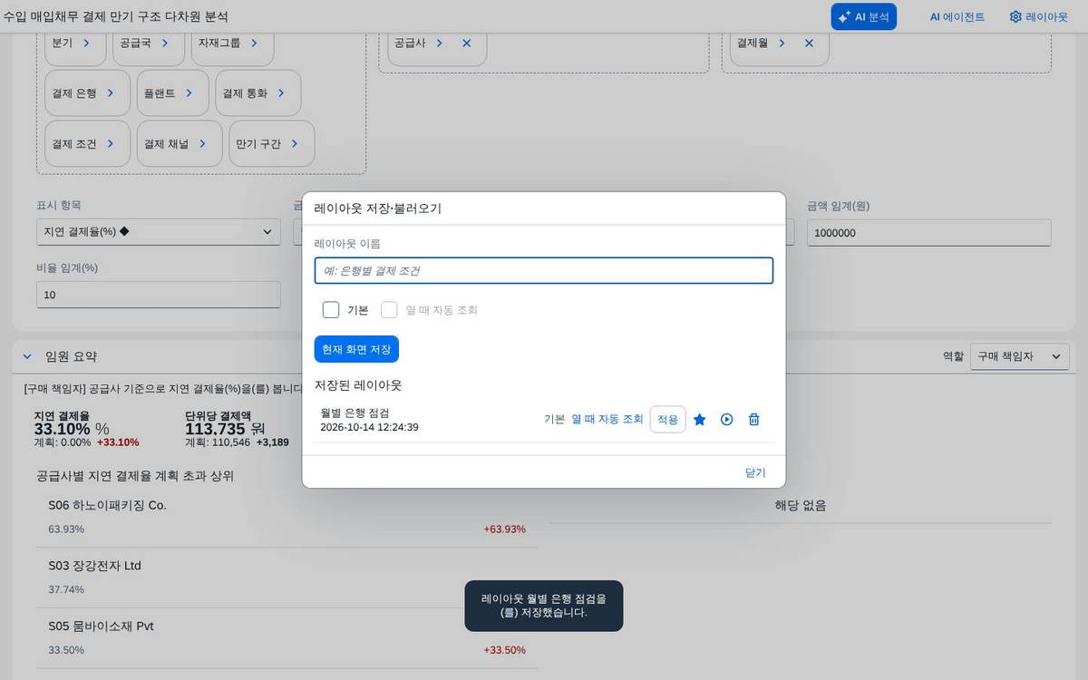Viewport: 1088px width, 680px height.
Task: Remove the 결제월 chip with X
Action: (x=809, y=43)
